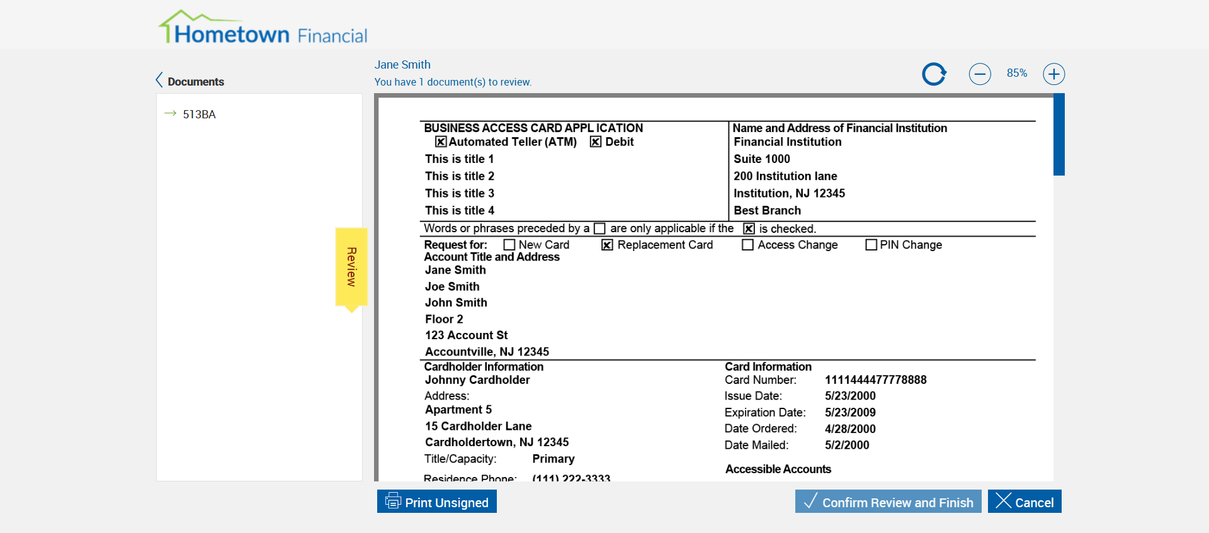Check the New Card checkbox

[509, 245]
